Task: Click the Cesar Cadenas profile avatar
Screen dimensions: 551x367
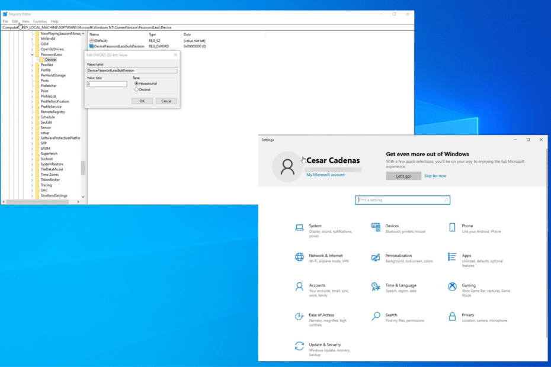Action: [x=287, y=167]
